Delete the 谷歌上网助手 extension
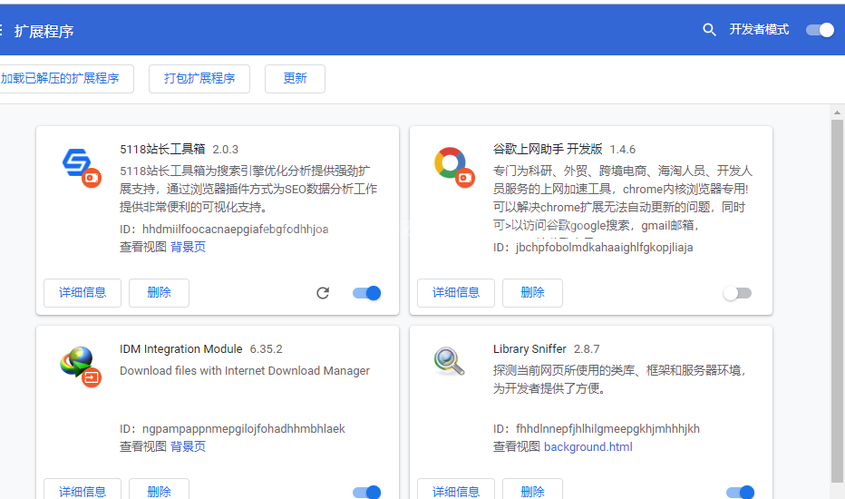845x499 pixels. 532,293
